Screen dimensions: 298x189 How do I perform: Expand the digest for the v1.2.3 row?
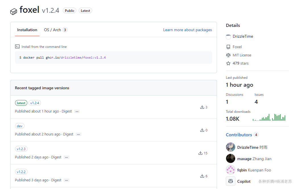coord(67,157)
